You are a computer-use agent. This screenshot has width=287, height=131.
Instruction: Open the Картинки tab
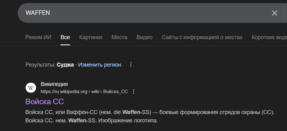pyautogui.click(x=91, y=37)
